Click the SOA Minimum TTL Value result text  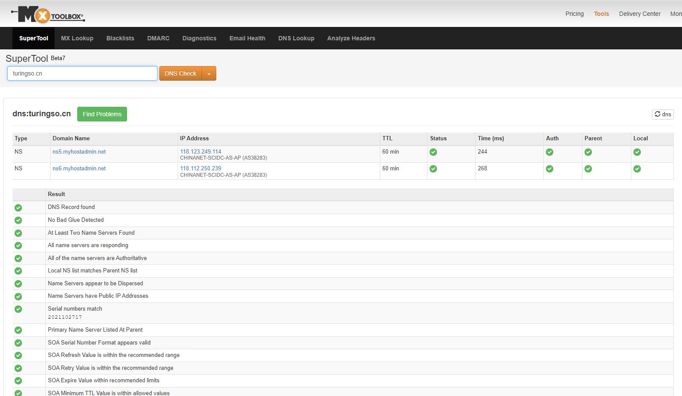(x=109, y=393)
